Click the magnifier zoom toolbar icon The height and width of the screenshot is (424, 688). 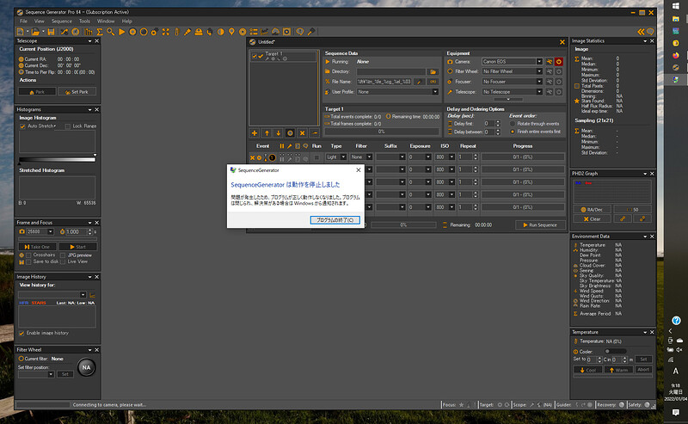coord(111,32)
